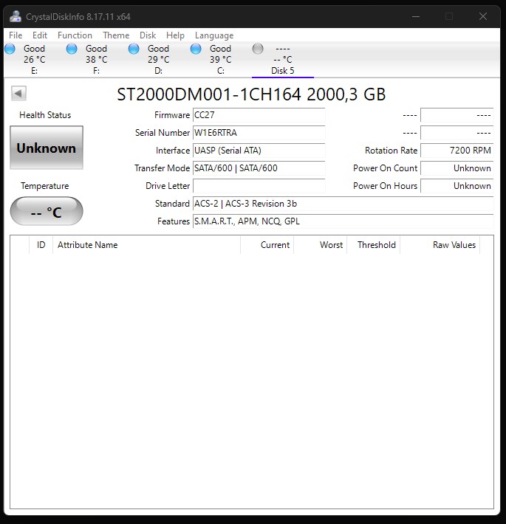Select the blue status orb for drive E:
Image resolution: width=506 pixels, height=524 pixels.
10,49
